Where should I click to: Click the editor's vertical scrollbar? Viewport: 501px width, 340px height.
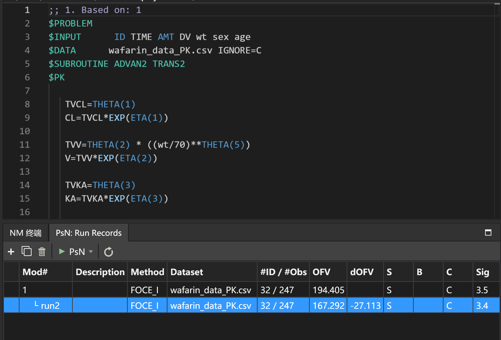pos(497,106)
